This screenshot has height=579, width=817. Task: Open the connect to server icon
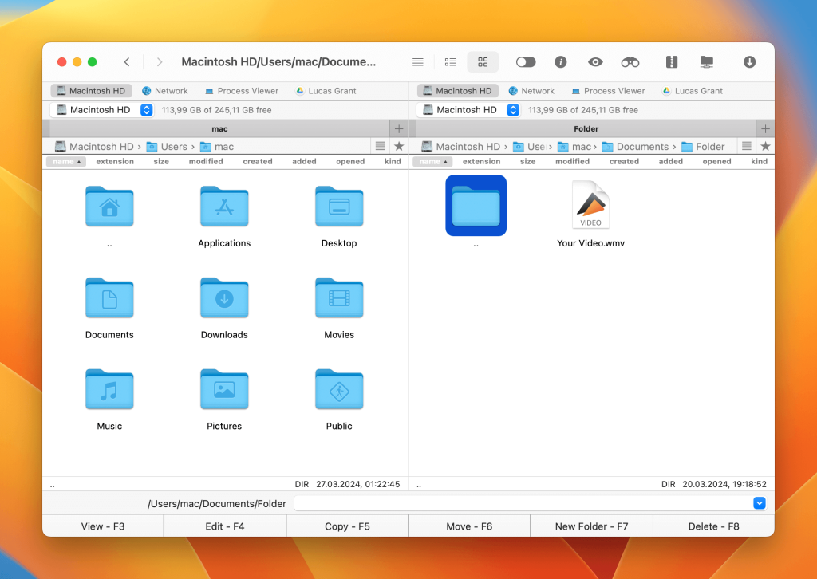point(706,62)
